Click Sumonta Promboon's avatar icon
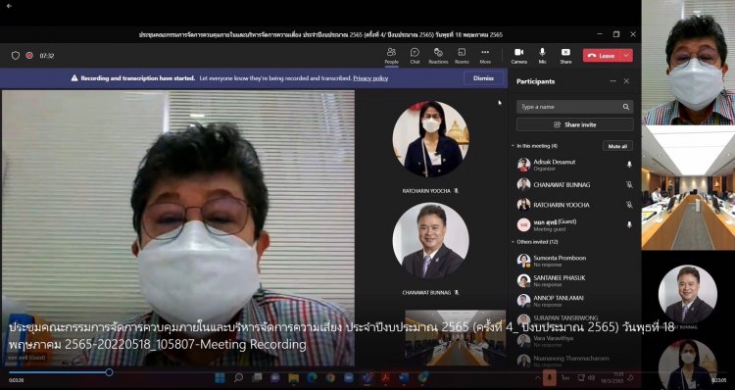The width and height of the screenshot is (735, 390). pos(523,261)
